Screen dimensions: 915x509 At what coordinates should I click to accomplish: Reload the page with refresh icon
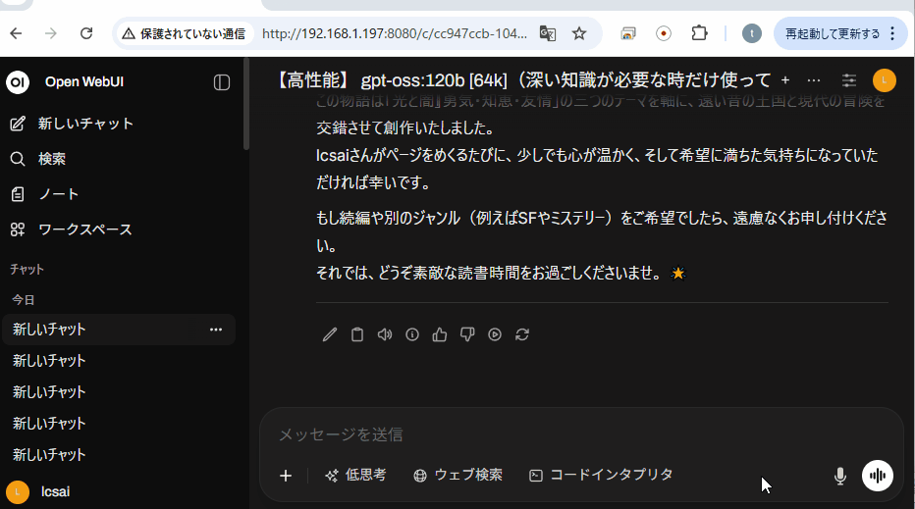point(86,33)
